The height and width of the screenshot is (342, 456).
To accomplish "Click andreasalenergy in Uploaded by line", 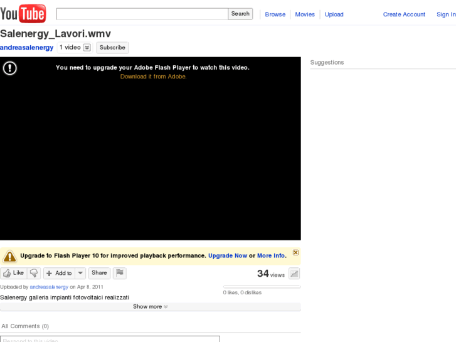I will tap(49, 287).
